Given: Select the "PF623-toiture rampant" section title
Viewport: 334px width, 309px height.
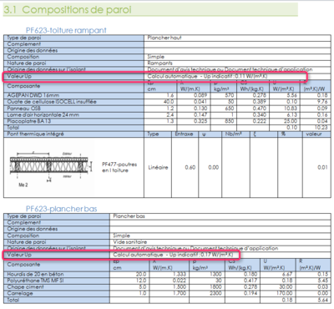Looking at the screenshot, I should pyautogui.click(x=66, y=30).
